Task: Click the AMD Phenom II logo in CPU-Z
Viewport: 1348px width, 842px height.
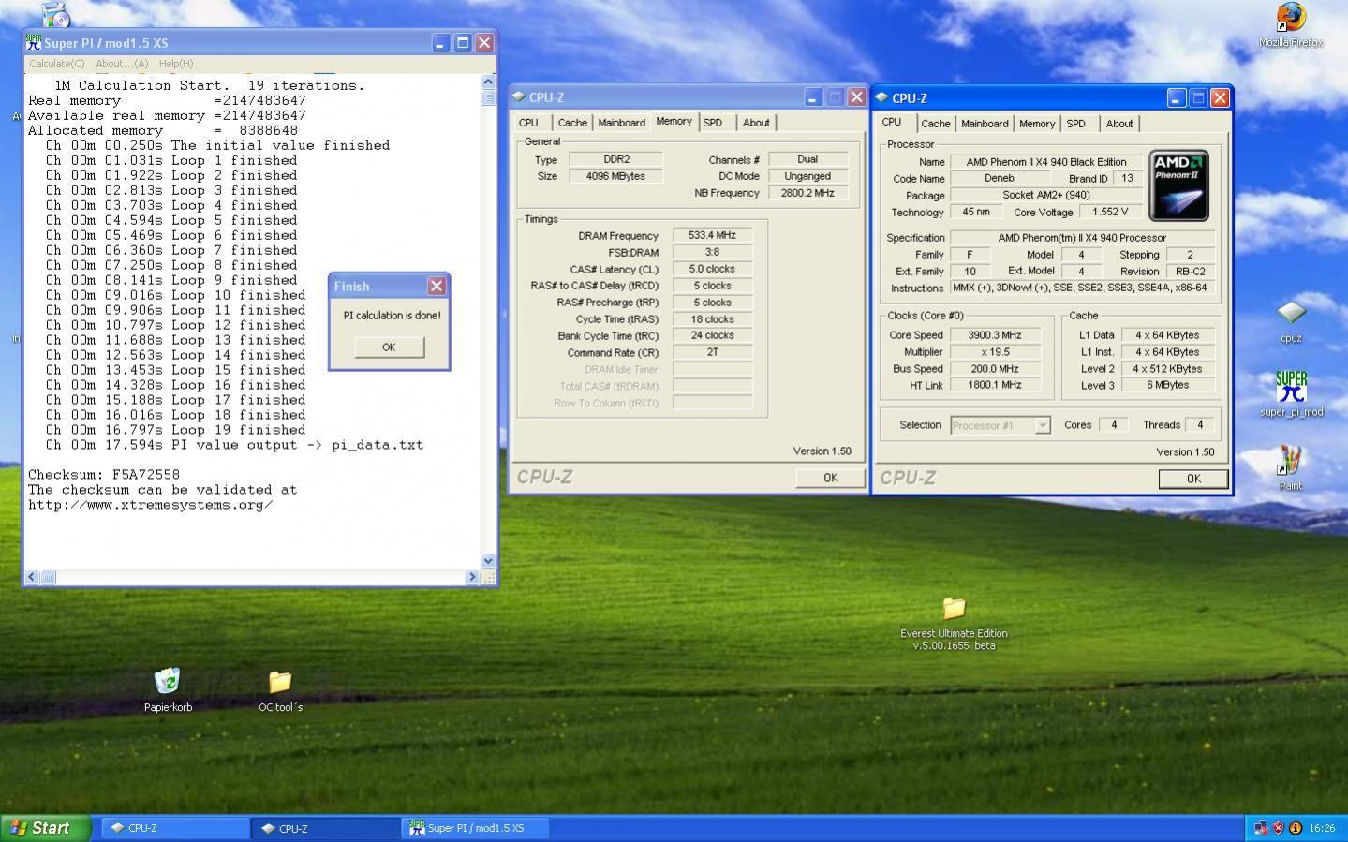Action: (x=1178, y=185)
